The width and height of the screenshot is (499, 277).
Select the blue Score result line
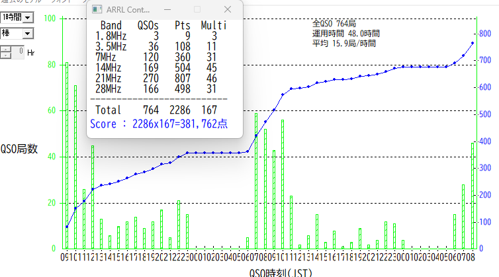(x=159, y=124)
